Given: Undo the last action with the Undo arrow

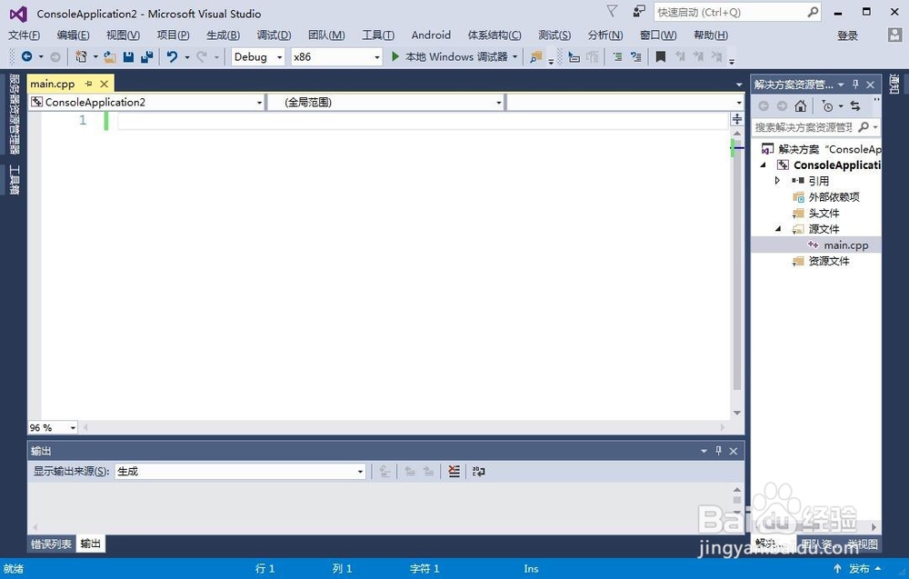Looking at the screenshot, I should click(172, 56).
